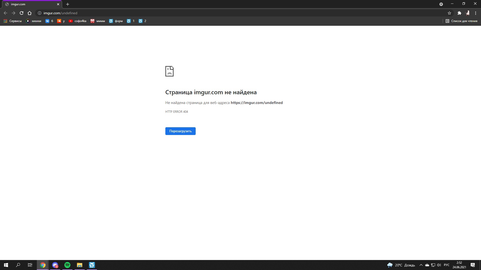Screen dimensions: 481x270
Task: Open the Chrome three-dot menu
Action: 475,13
